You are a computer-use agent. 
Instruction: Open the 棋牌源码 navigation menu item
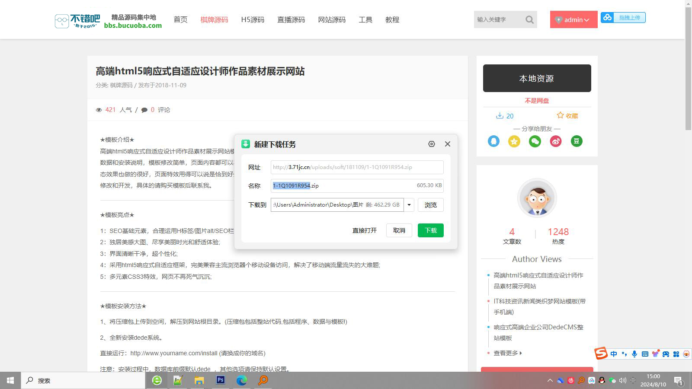pyautogui.click(x=214, y=19)
